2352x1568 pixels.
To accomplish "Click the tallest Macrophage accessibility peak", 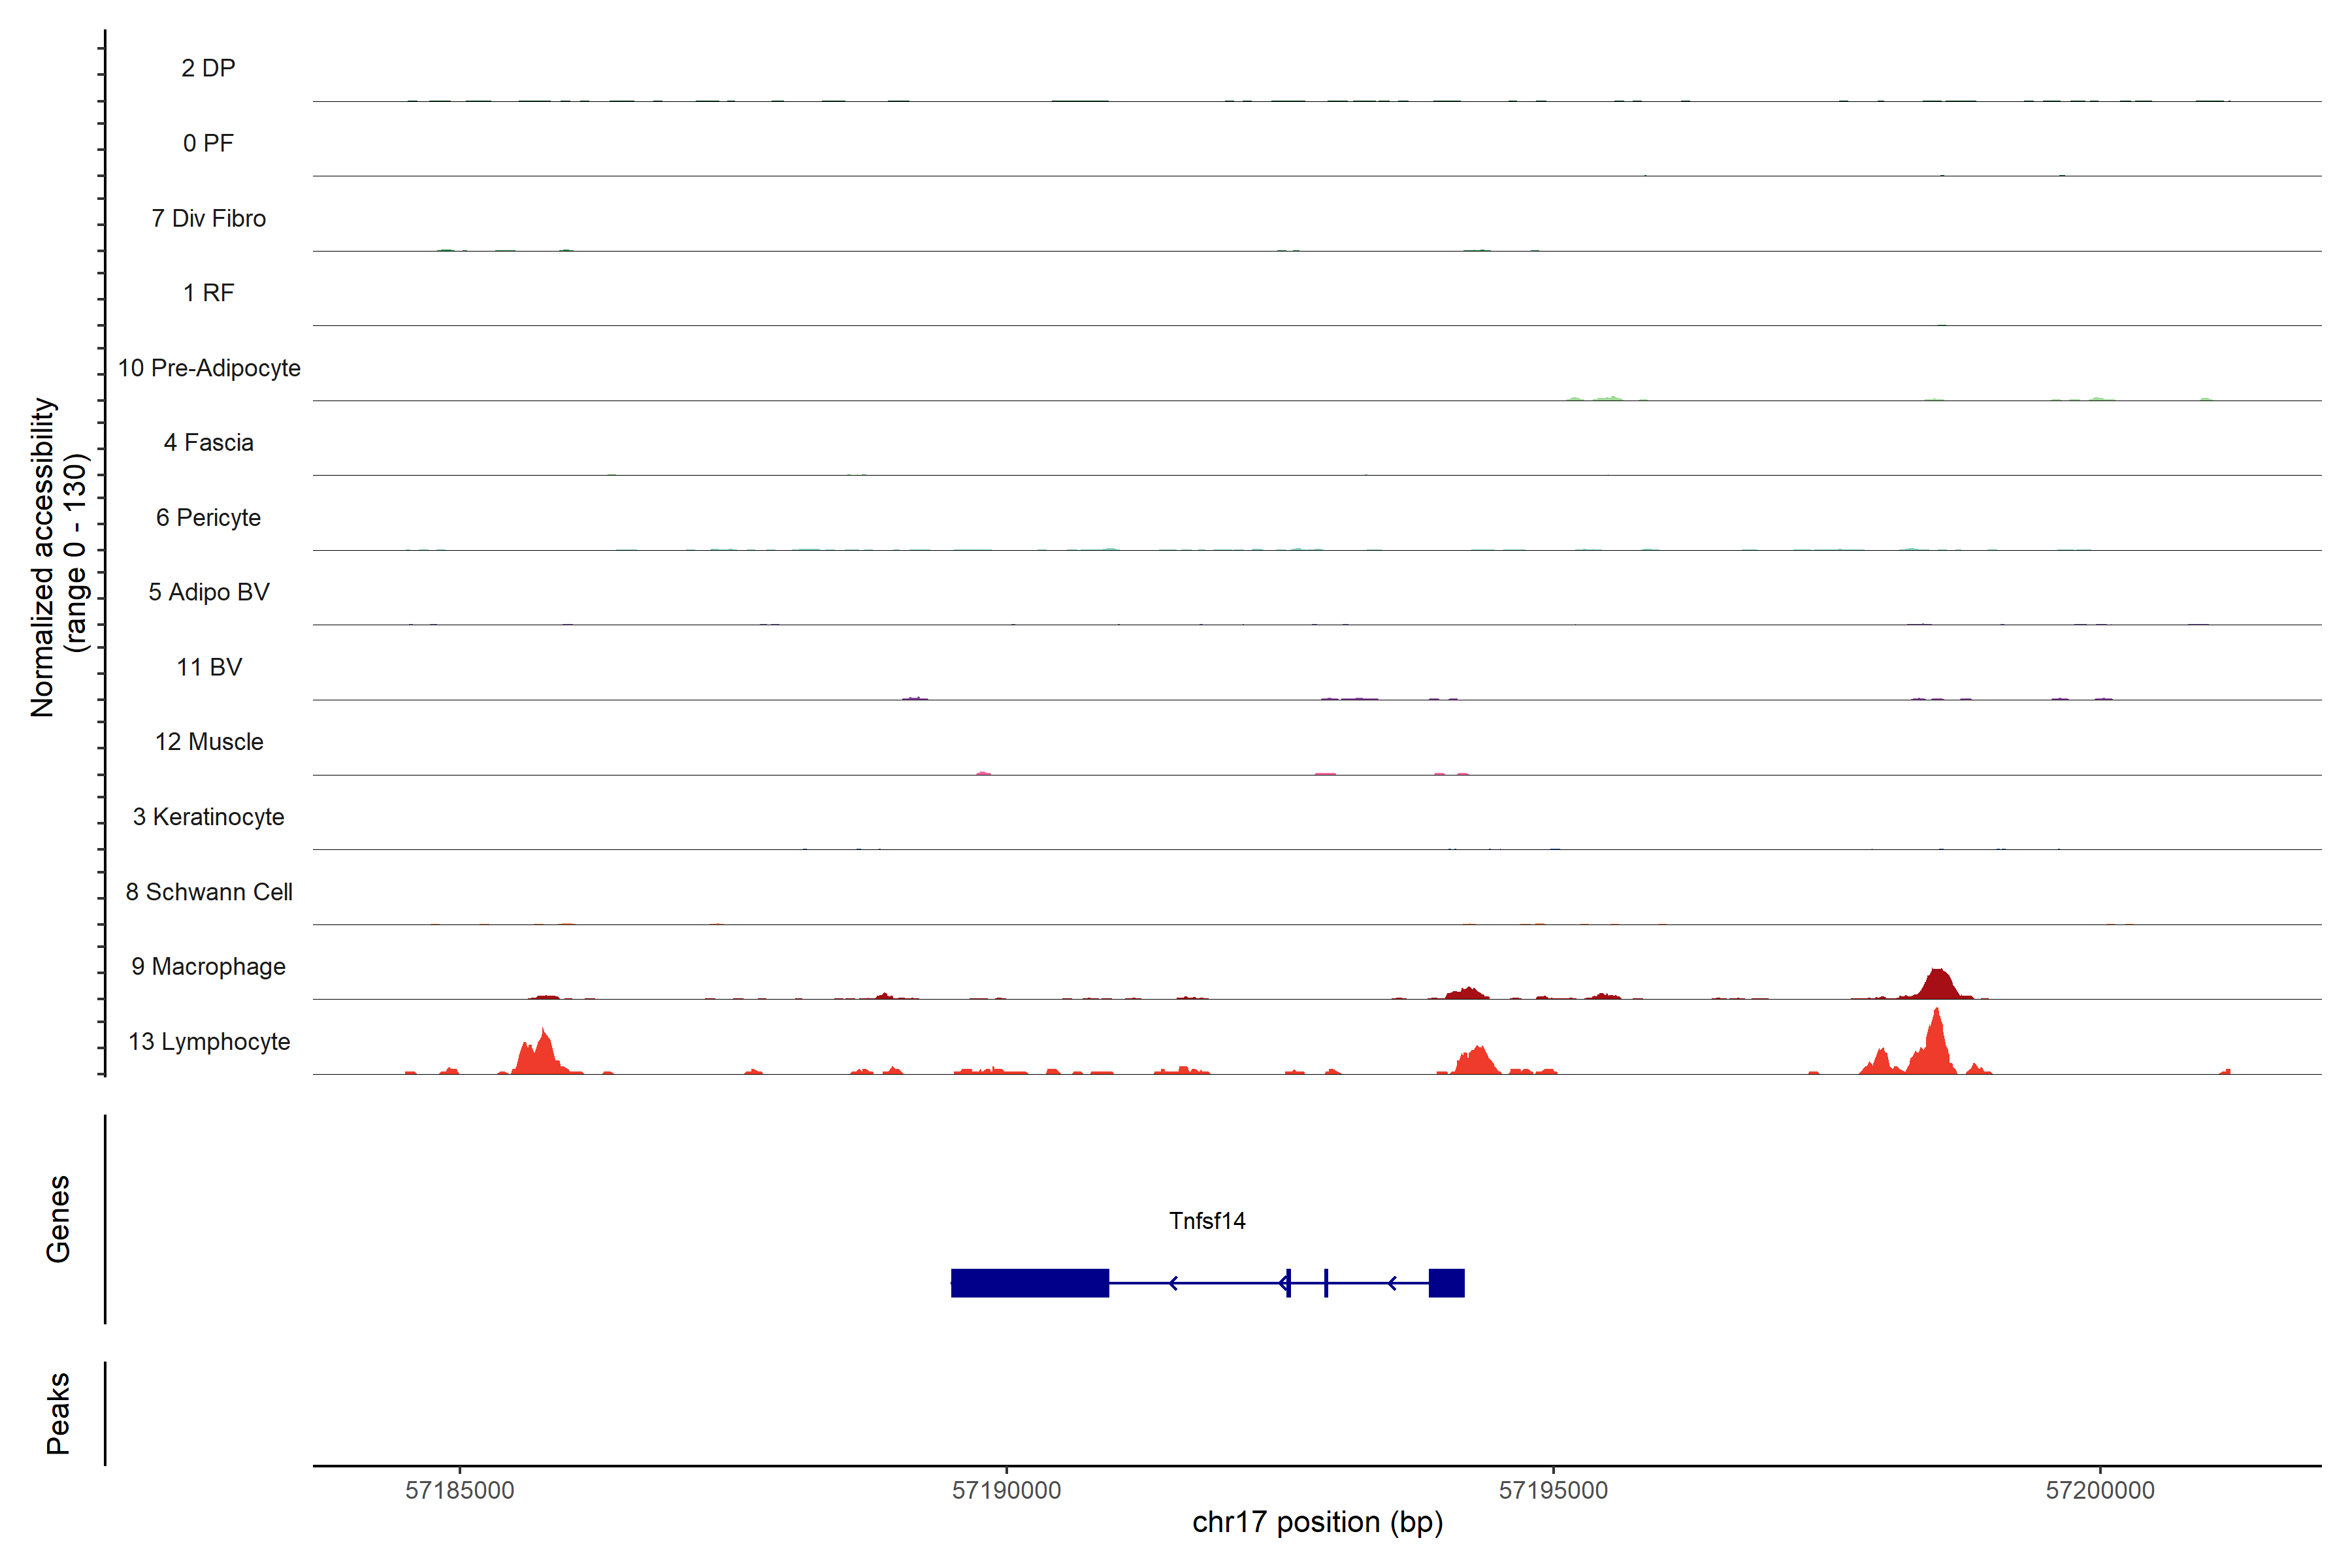I will pyautogui.click(x=1938, y=985).
